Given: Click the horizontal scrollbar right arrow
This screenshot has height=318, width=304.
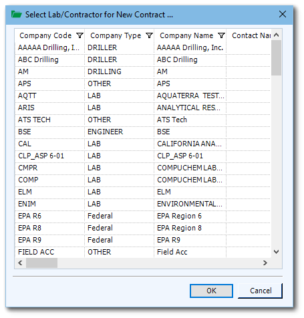Looking at the screenshot, I should click(x=265, y=263).
